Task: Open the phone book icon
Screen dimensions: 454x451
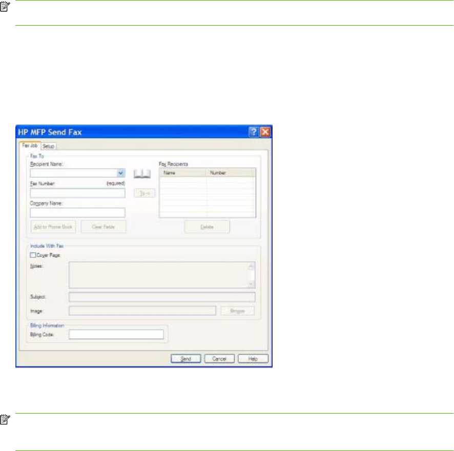Action: [x=142, y=174]
